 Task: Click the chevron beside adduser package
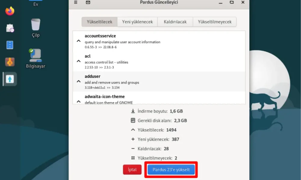click(x=79, y=81)
